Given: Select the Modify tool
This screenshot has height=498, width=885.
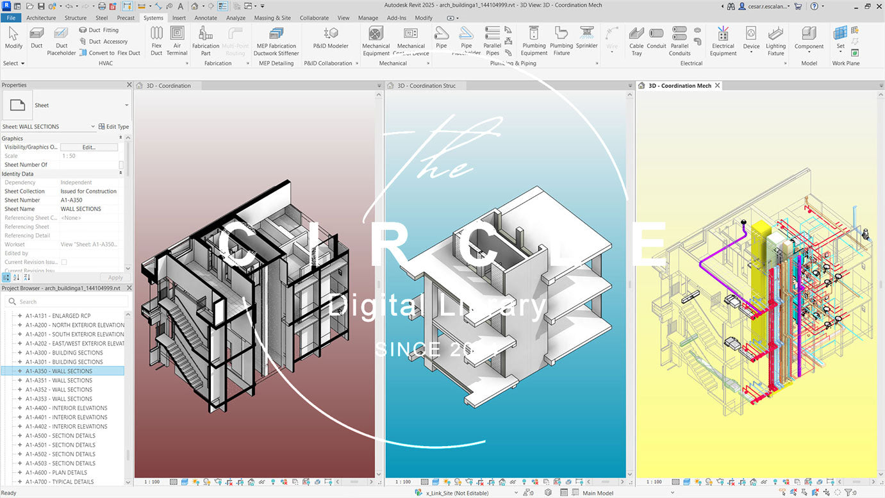Looking at the screenshot, I should pyautogui.click(x=13, y=38).
